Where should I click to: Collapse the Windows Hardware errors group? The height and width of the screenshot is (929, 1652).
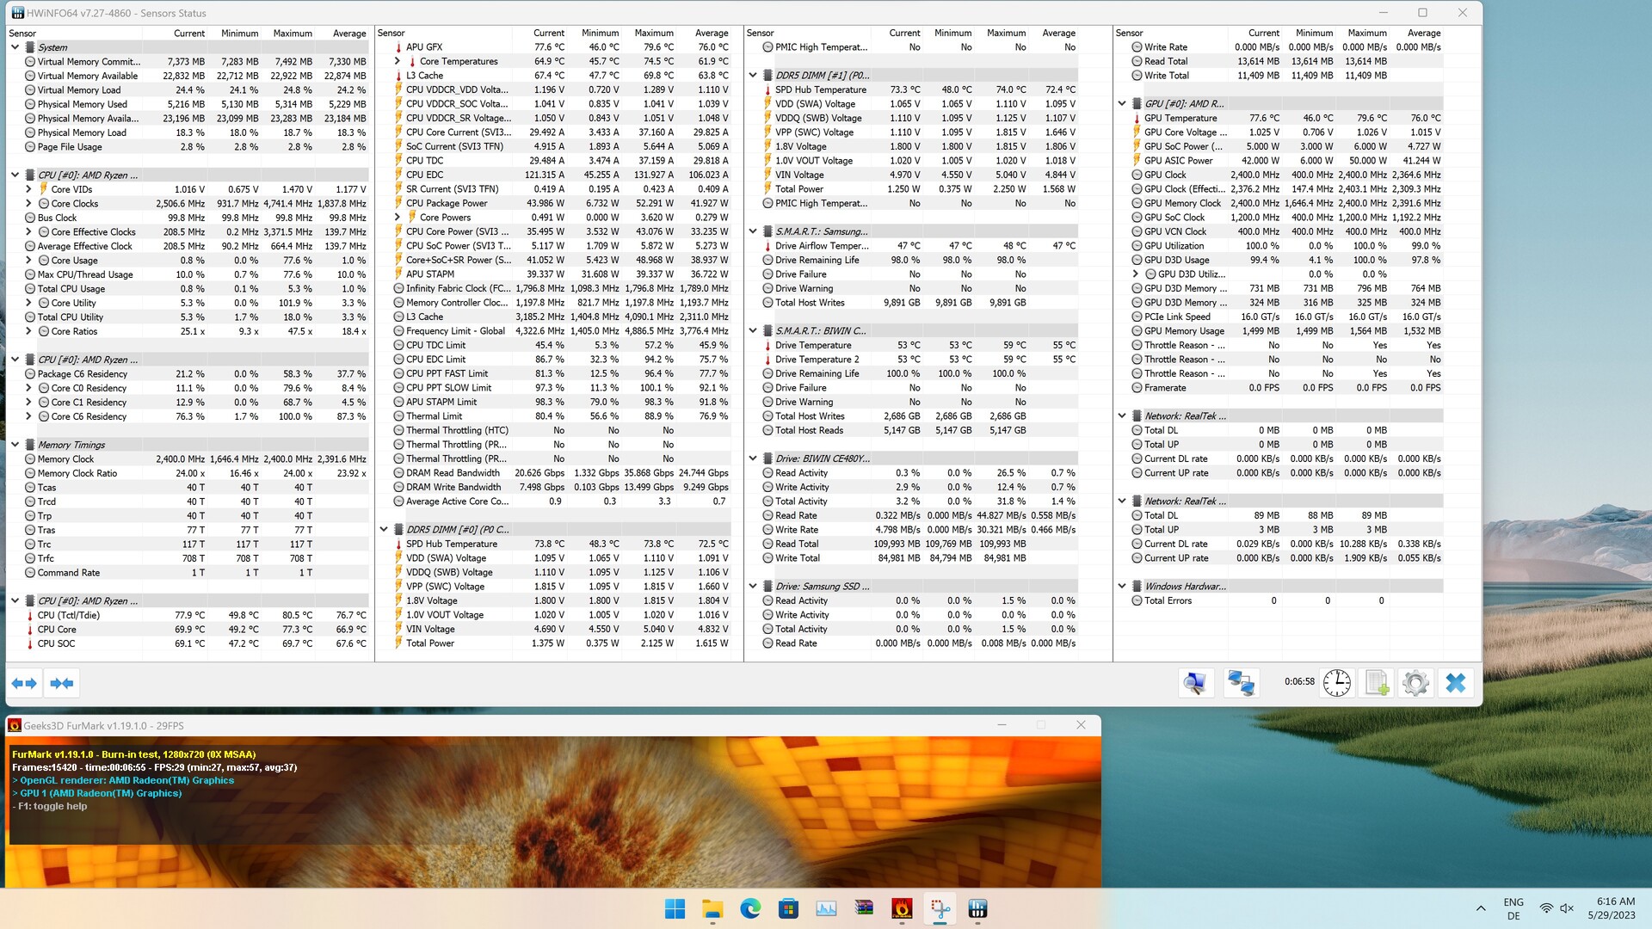pos(1122,587)
